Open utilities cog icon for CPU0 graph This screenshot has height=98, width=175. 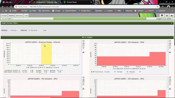click(170, 41)
